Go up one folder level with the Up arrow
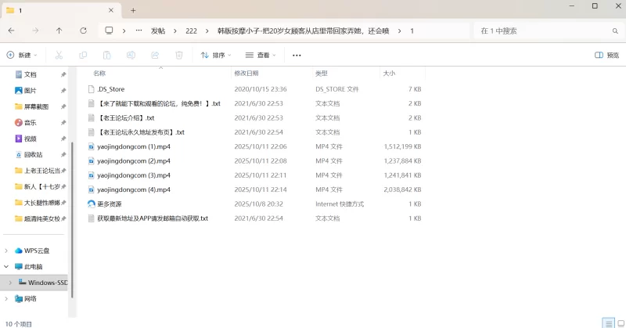This screenshot has height=328, width=626. (x=59, y=31)
